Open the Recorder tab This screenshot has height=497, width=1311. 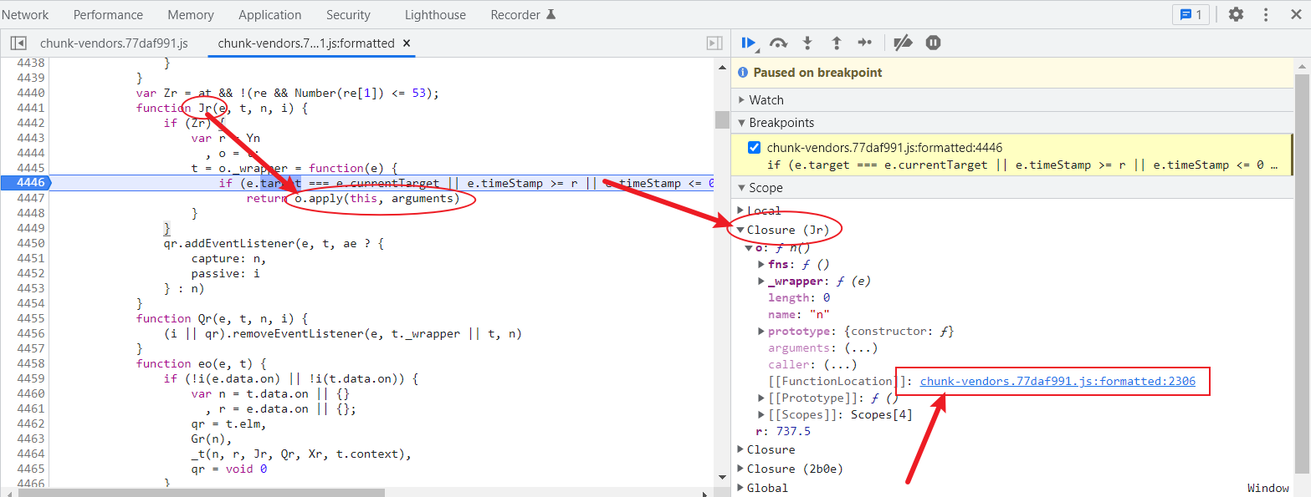pyautogui.click(x=523, y=14)
